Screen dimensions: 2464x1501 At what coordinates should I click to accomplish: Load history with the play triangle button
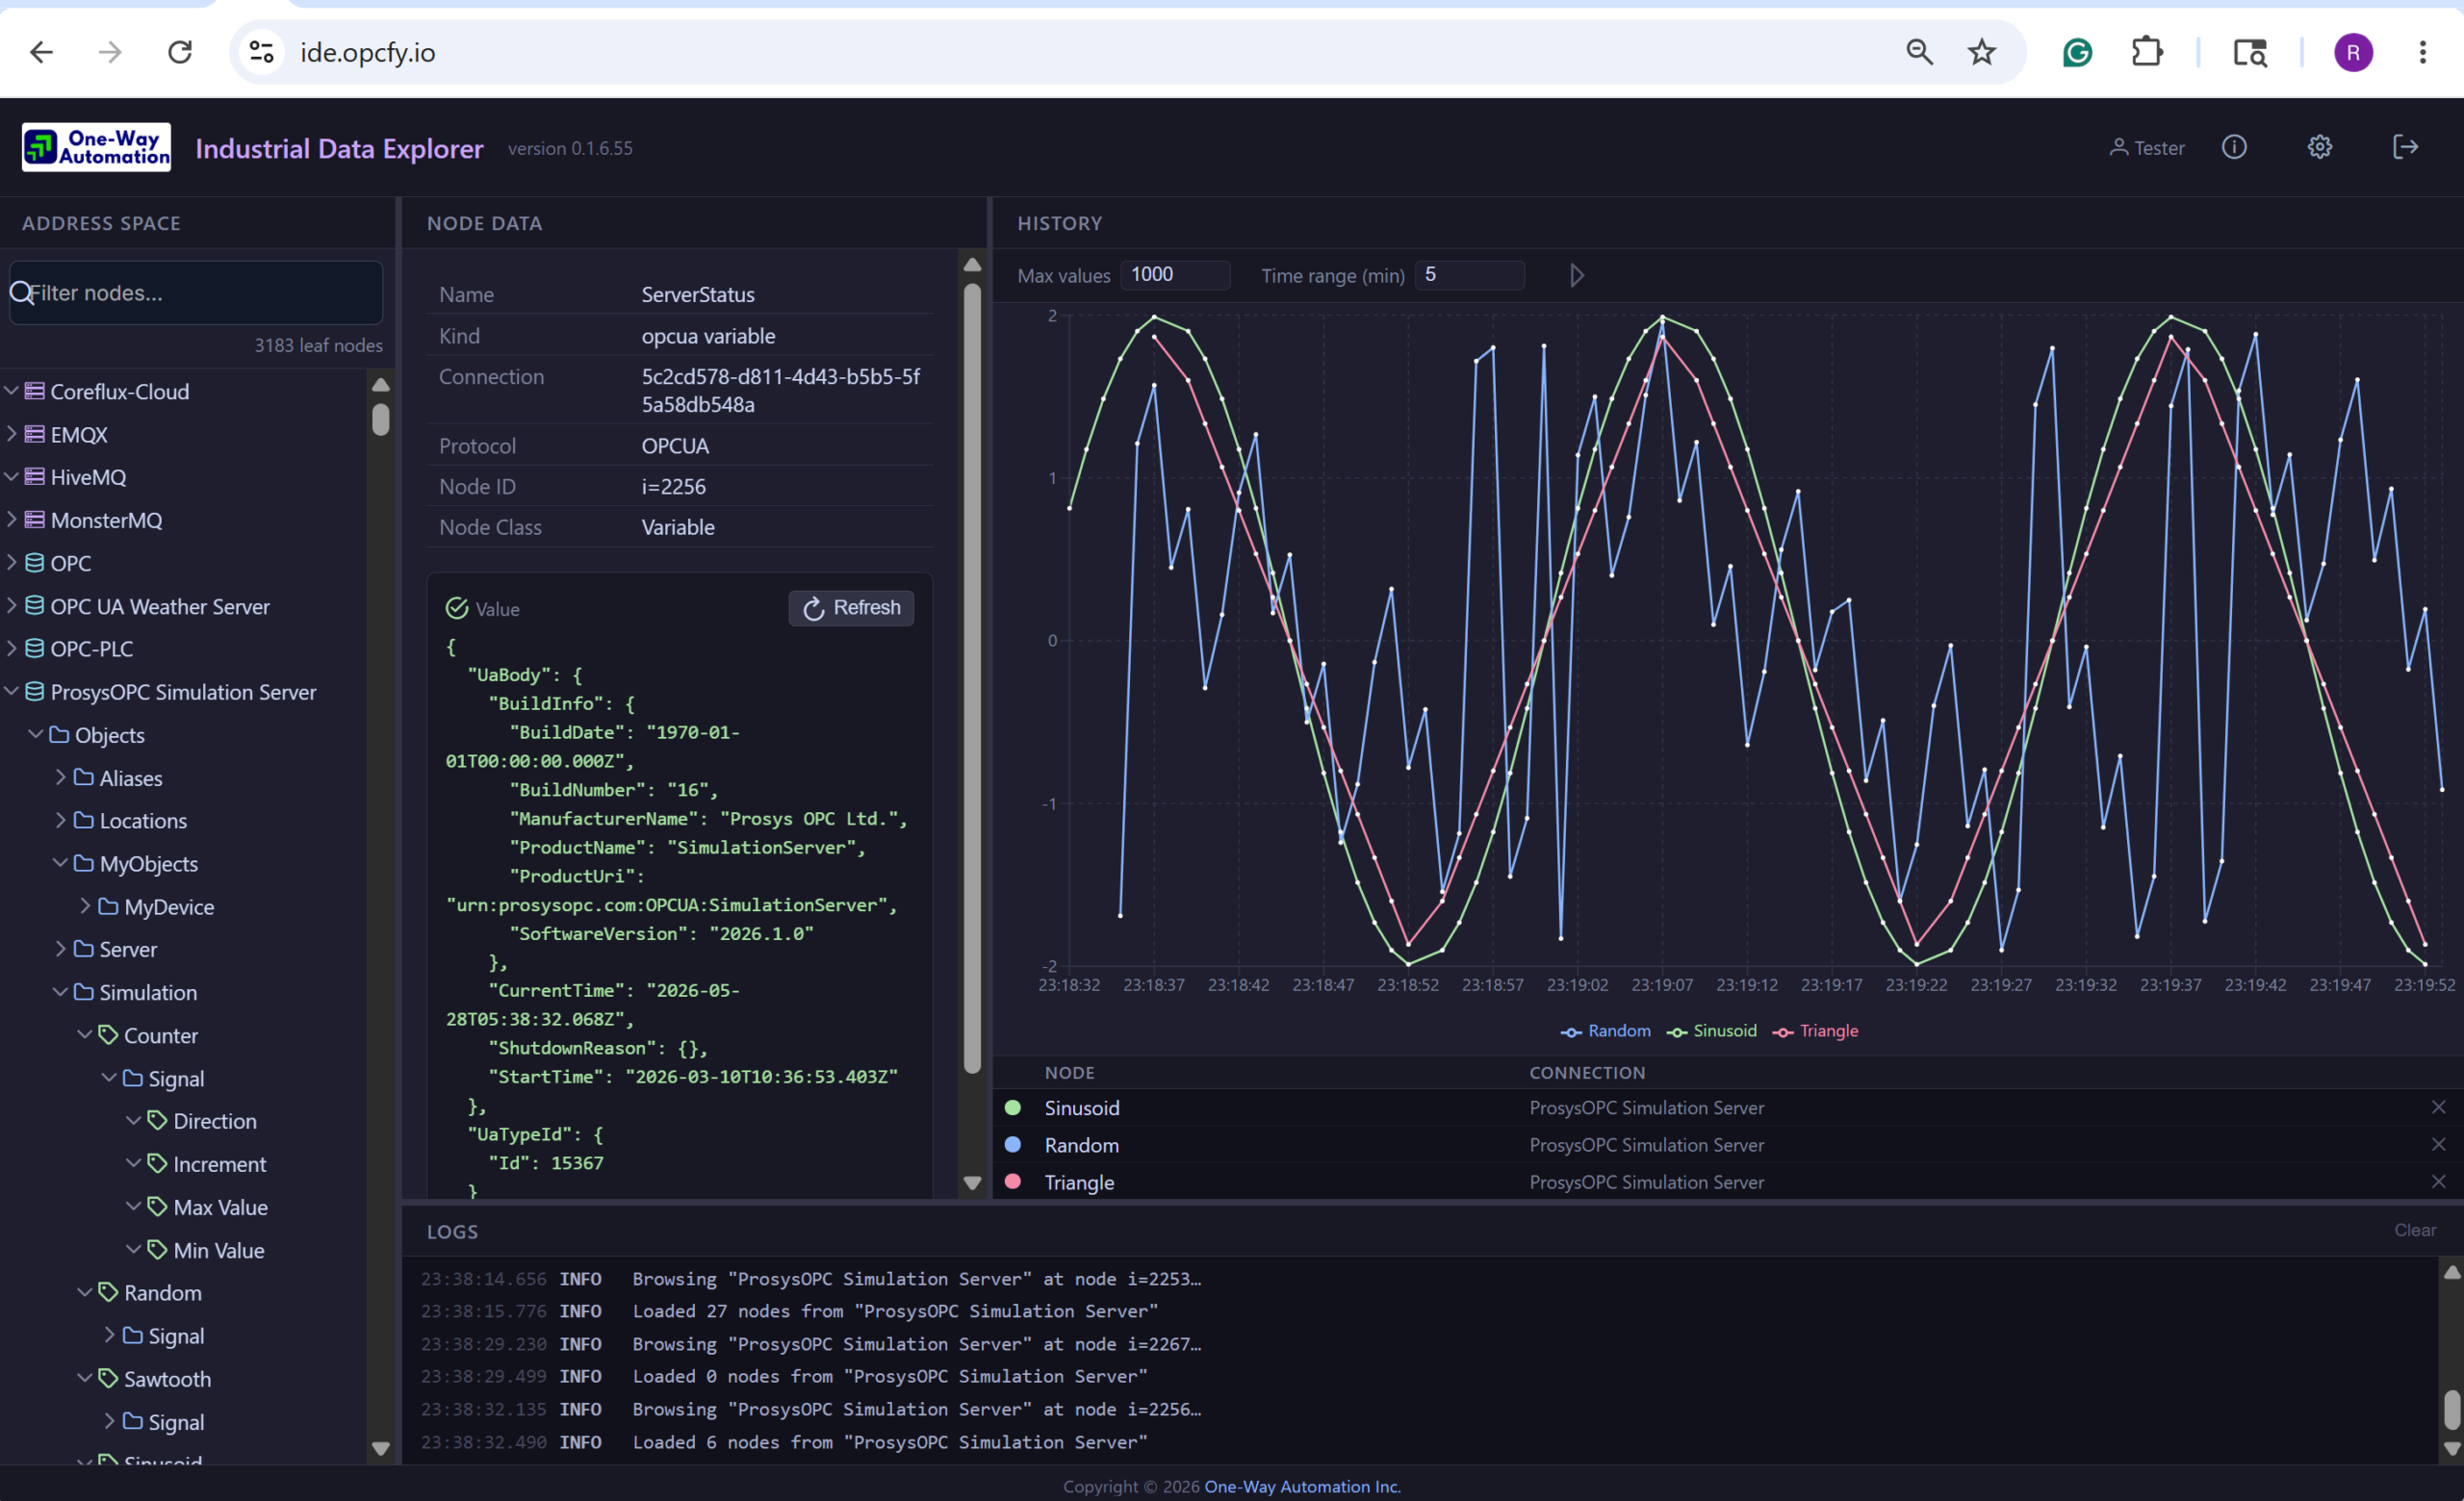[x=1577, y=275]
